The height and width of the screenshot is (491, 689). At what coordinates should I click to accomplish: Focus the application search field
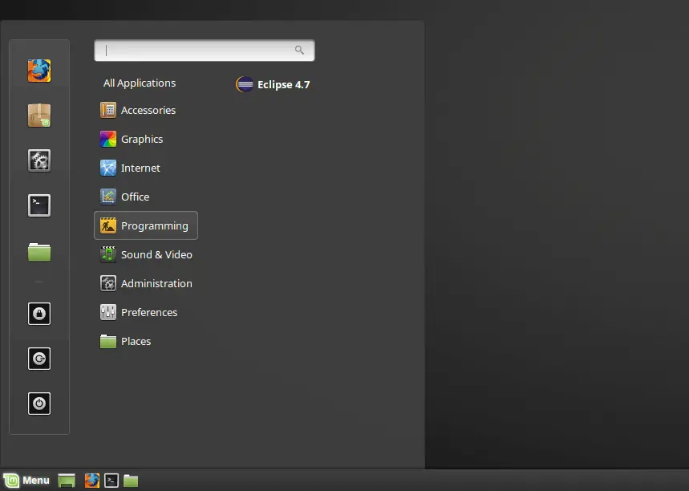(x=205, y=50)
